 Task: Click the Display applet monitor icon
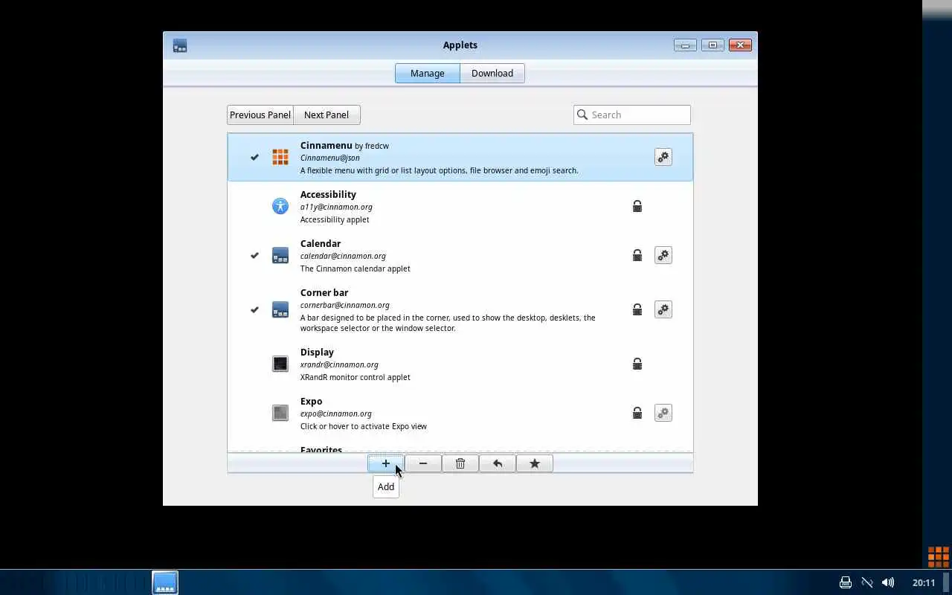(x=280, y=364)
